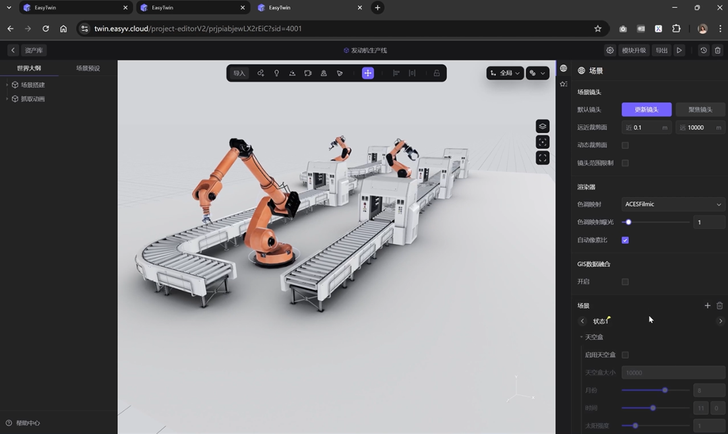This screenshot has width=728, height=434.
Task: Enable the 动态裁剪面 checkbox
Action: click(625, 145)
